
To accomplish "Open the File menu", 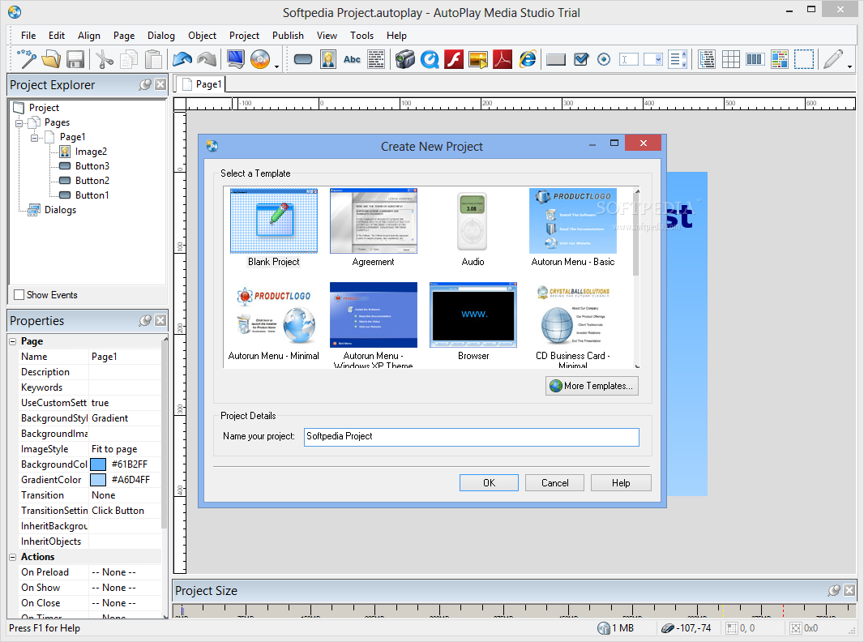I will pyautogui.click(x=28, y=36).
